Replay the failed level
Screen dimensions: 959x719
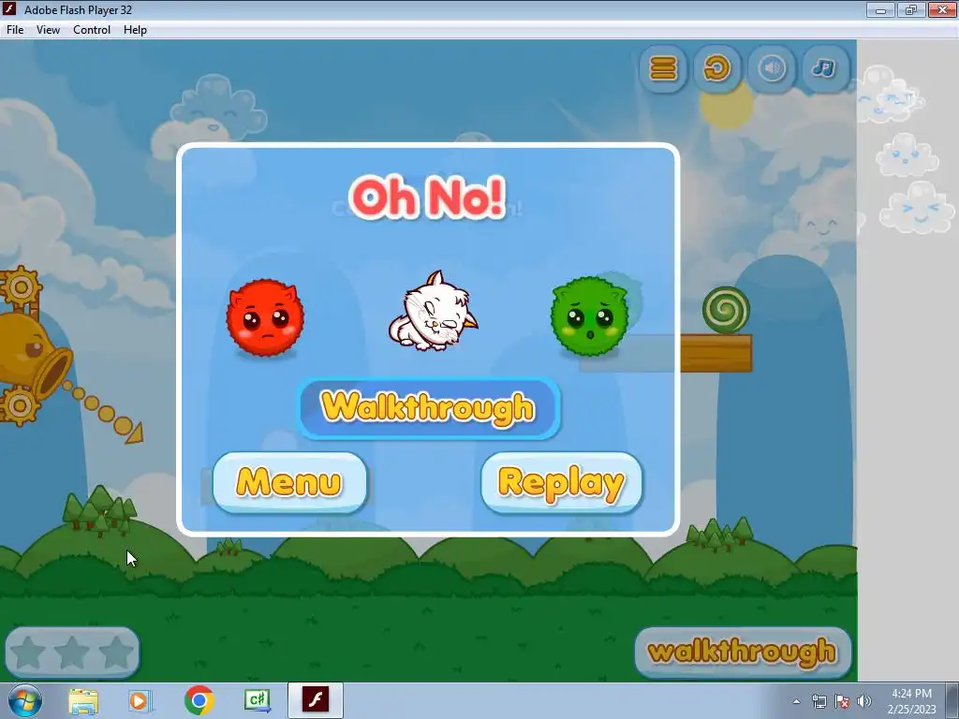point(562,482)
